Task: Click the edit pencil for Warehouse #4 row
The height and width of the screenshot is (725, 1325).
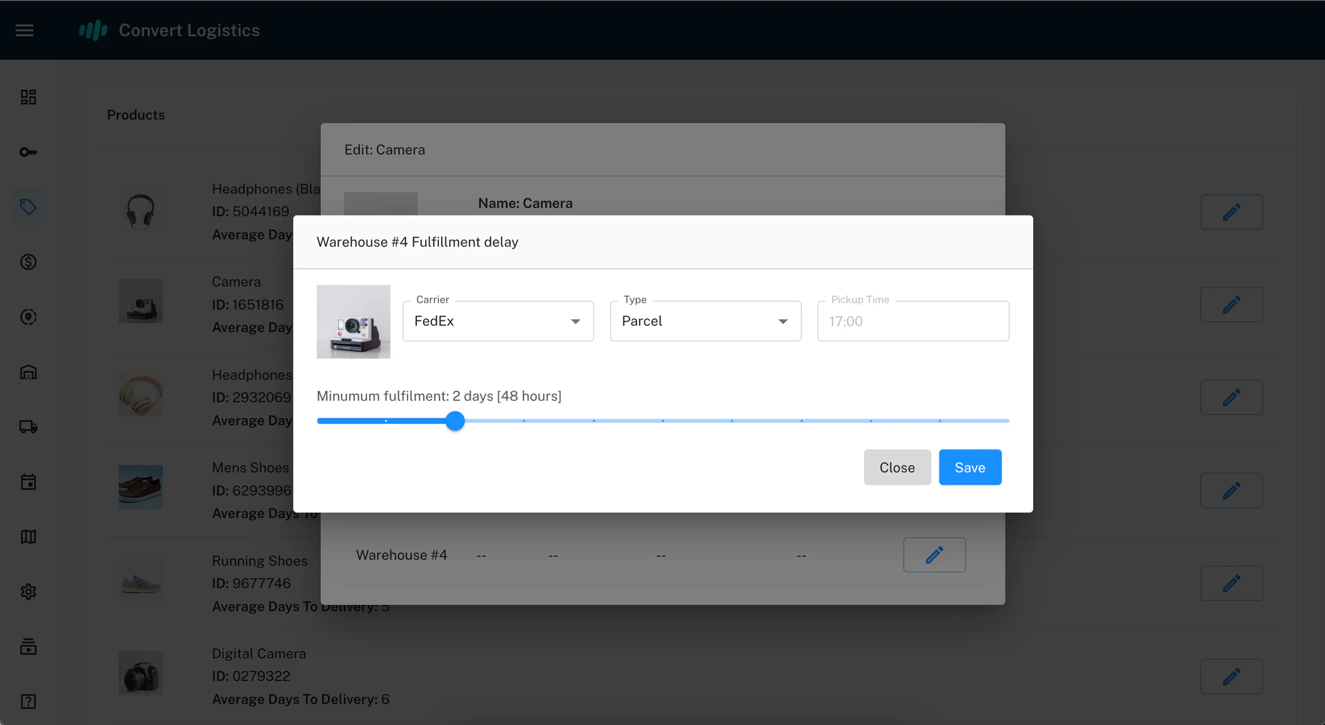Action: tap(934, 554)
